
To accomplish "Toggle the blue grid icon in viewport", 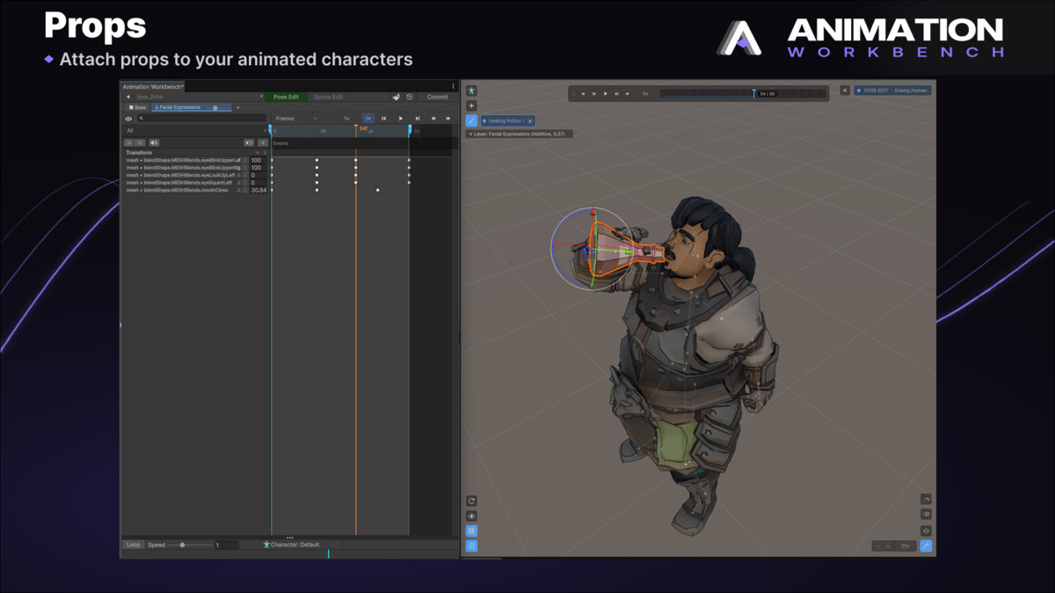I will (x=471, y=531).
